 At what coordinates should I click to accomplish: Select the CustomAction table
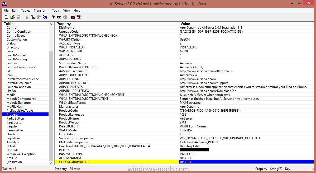coord(17,39)
